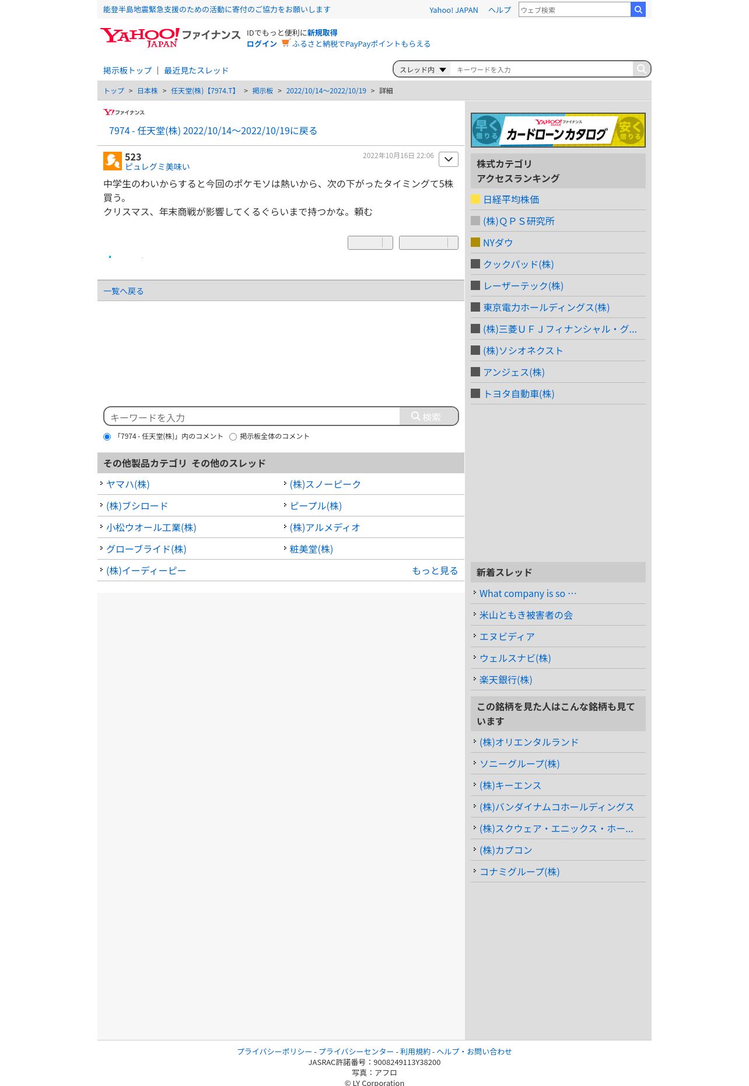
Task: Select the 7974 任天堂 comments-only radio button
Action: [x=107, y=437]
